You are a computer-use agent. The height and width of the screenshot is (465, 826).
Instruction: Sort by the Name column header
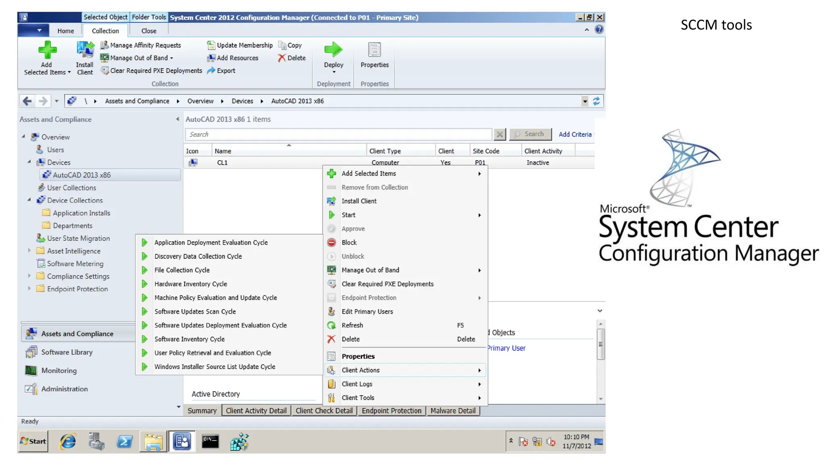[289, 151]
